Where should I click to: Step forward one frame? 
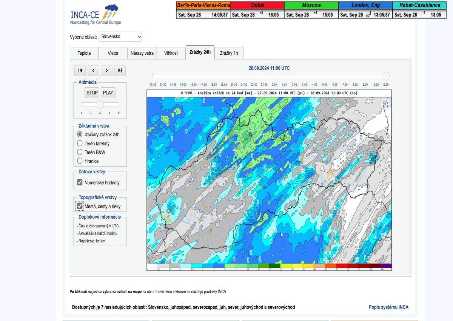point(106,71)
